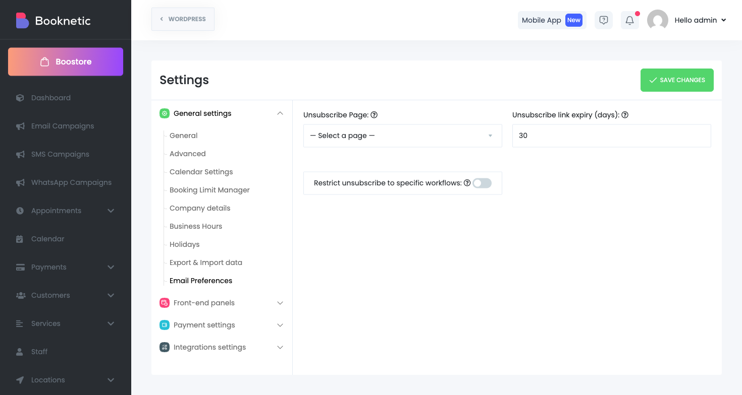Viewport: 742px width, 395px height.
Task: Click the unsubscribe link expiry days field
Action: click(x=611, y=136)
